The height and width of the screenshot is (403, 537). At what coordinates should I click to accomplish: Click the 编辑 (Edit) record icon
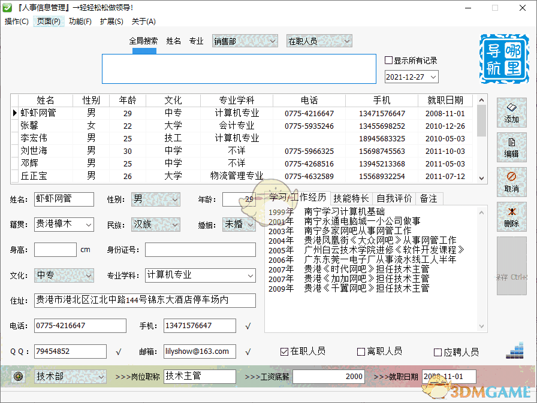[x=511, y=148]
